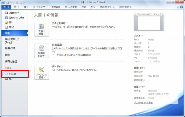Image resolution: width=185 pixels, height=117 pixels.
Task: Open the 挿入 tab
Action: (26, 7)
